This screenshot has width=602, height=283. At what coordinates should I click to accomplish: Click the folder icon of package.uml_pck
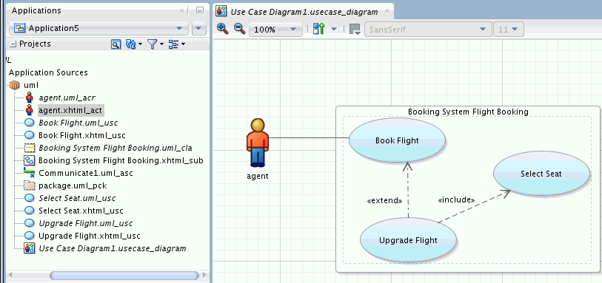tap(29, 185)
